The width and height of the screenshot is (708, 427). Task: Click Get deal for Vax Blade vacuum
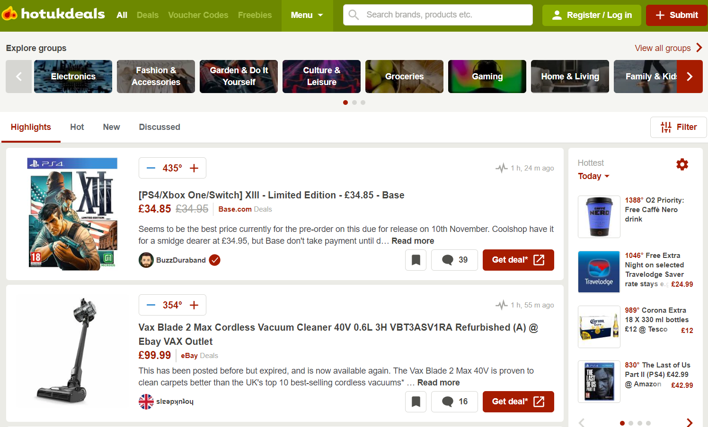pos(518,401)
